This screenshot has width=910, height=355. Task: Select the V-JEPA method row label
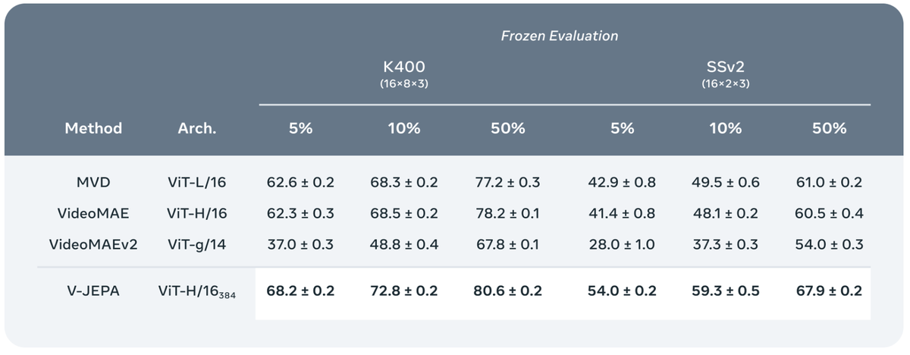(93, 291)
